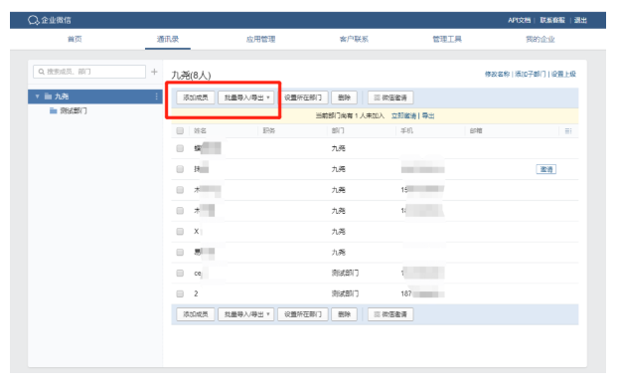Click the 邮箱 column header
This screenshot has width=620, height=384.
pyautogui.click(x=476, y=130)
